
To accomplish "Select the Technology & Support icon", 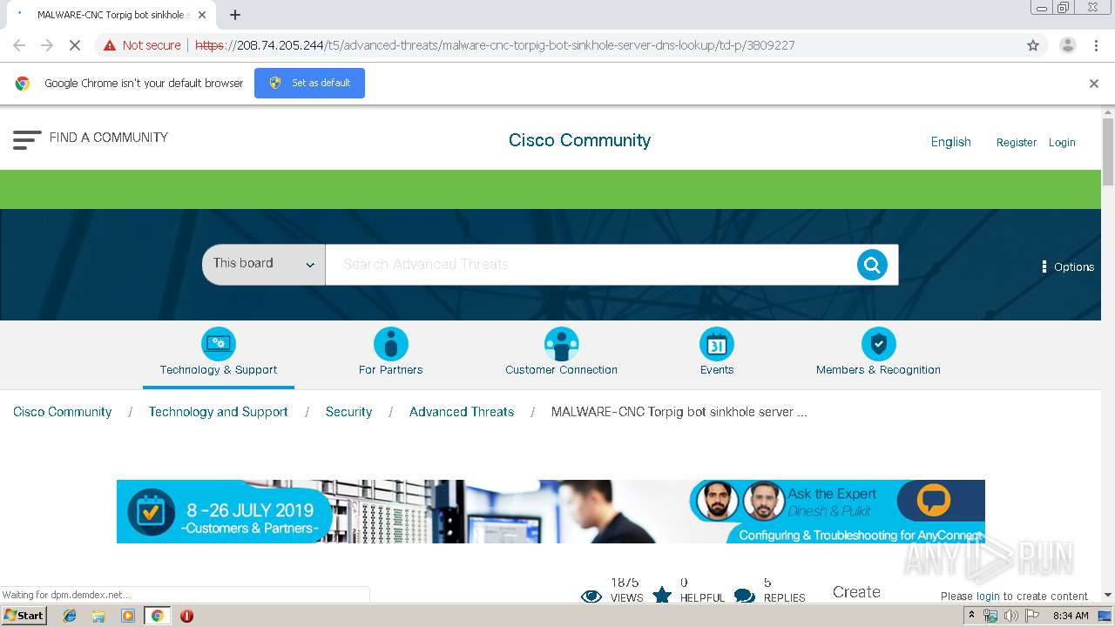I will [x=219, y=344].
